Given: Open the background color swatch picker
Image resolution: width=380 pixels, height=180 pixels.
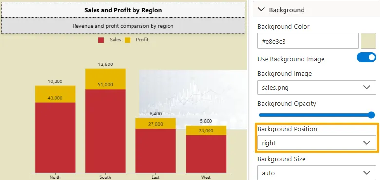Looking at the screenshot, I should 368,41.
